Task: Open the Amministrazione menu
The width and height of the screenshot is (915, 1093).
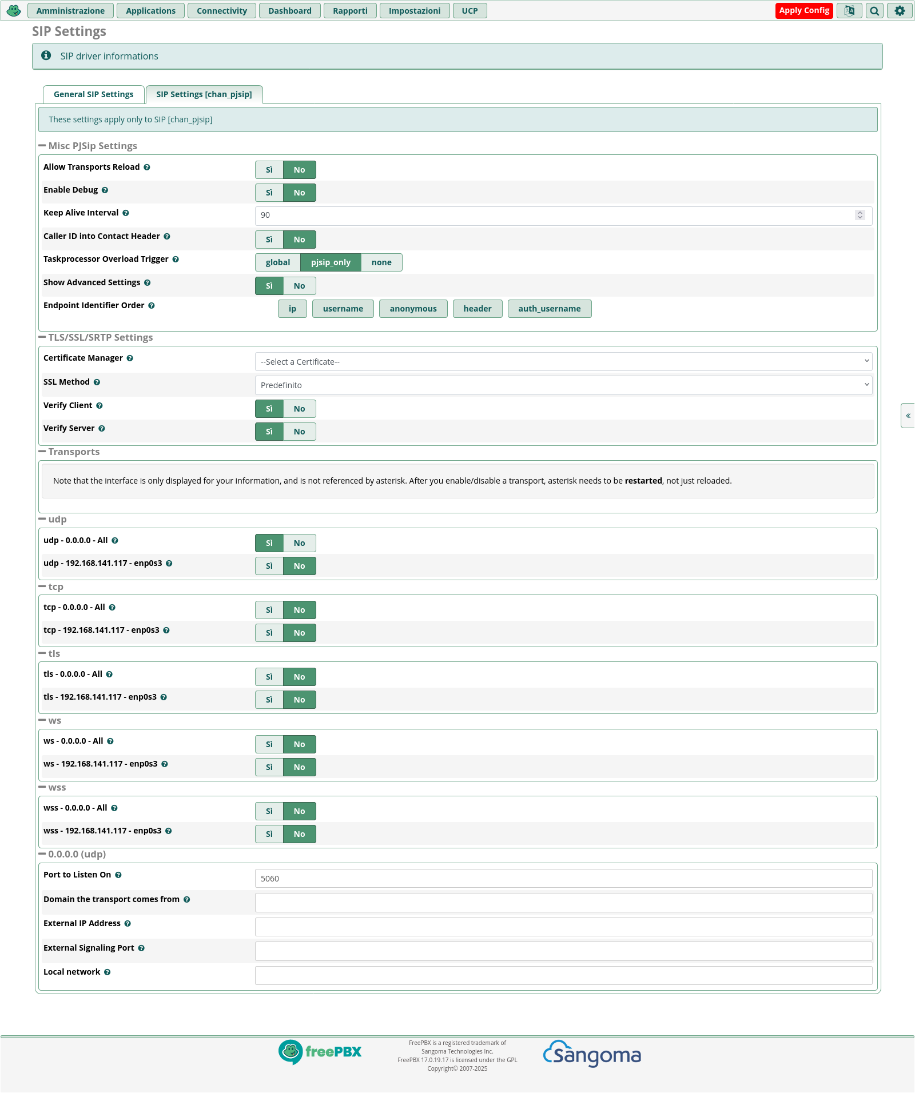Action: 70,11
